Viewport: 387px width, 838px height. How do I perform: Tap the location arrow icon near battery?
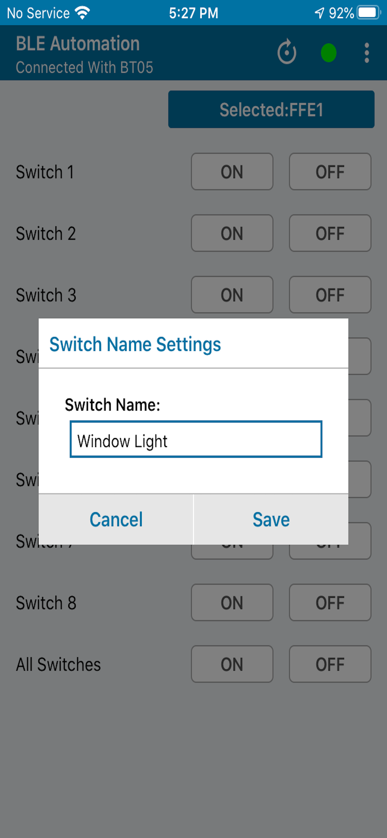click(x=319, y=12)
